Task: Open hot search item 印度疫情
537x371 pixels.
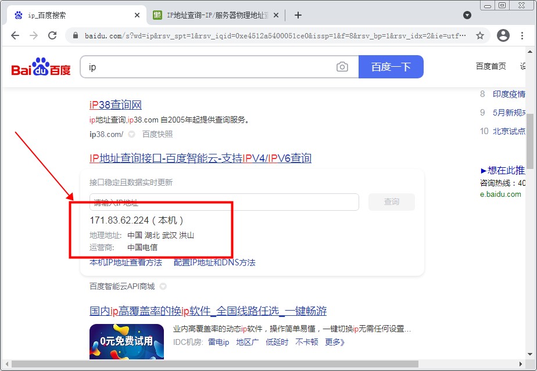Action: (x=509, y=94)
